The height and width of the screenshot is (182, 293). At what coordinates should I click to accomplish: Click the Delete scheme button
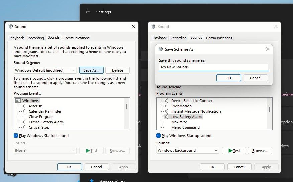(117, 70)
